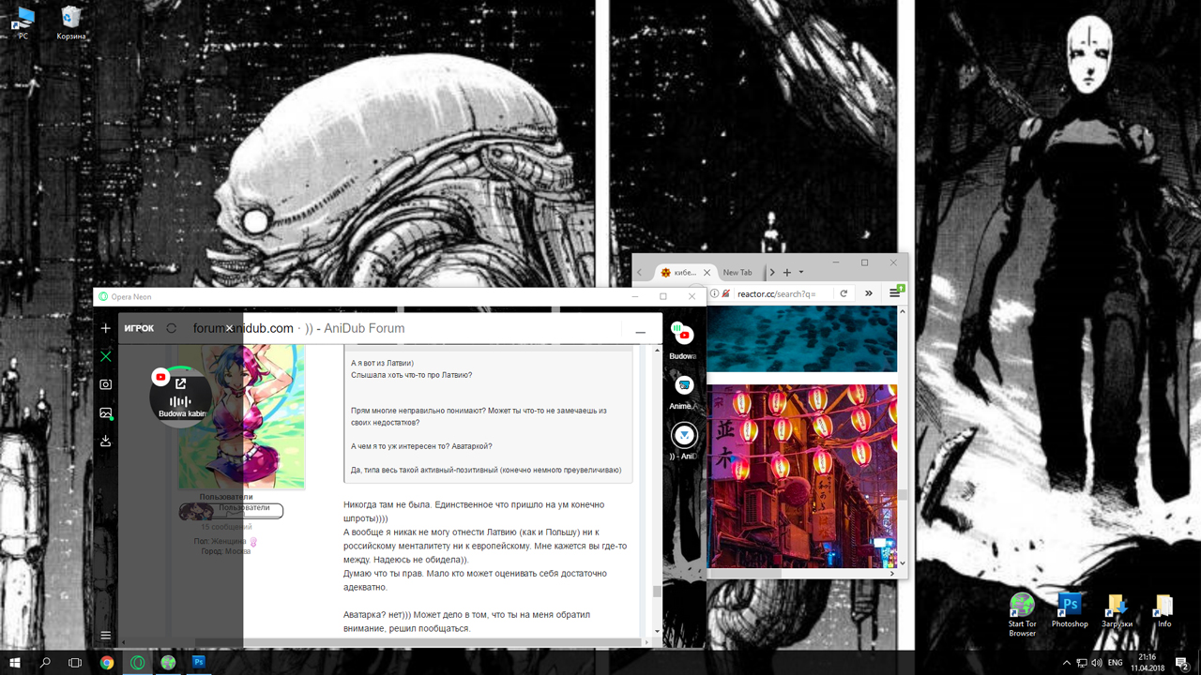Image resolution: width=1201 pixels, height=675 pixels.
Task: Minimize the AniDub Forum page panel
Action: (640, 332)
